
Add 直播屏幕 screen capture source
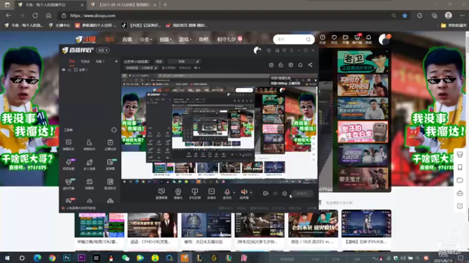tap(162, 193)
